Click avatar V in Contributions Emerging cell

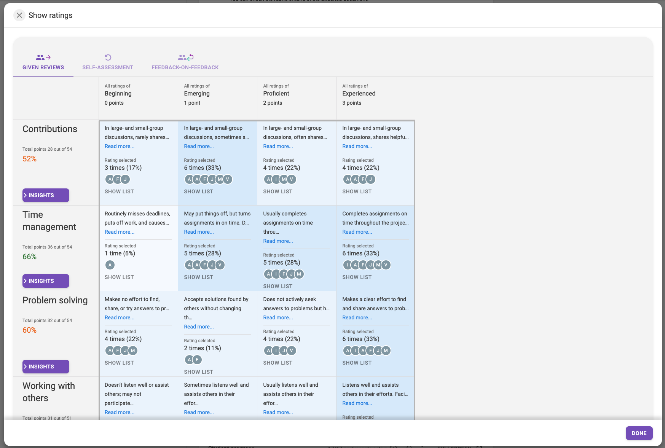coord(228,179)
